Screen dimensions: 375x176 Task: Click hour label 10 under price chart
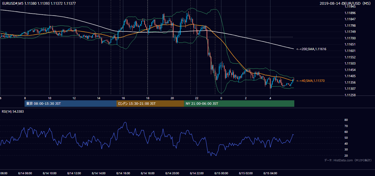point(50,98)
